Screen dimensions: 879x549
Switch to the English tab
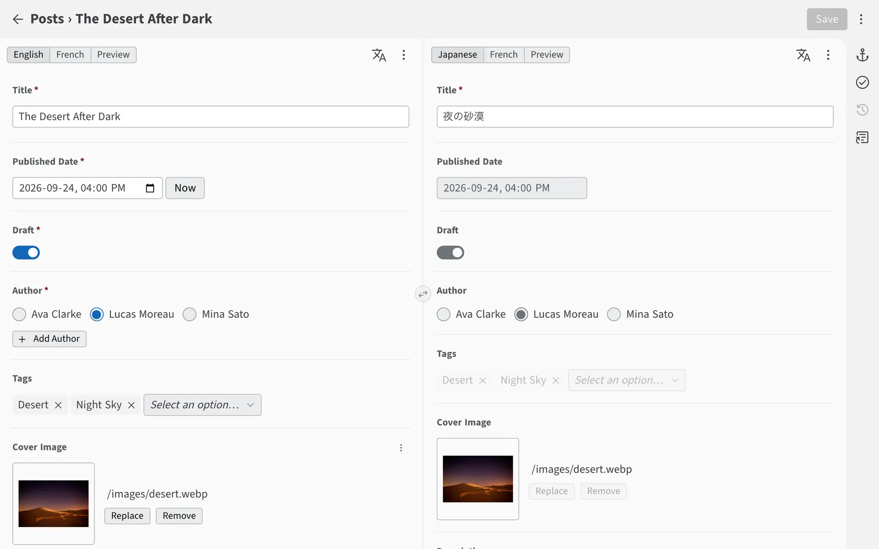coord(29,55)
